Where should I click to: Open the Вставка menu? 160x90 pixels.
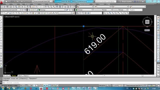pos(27,4)
